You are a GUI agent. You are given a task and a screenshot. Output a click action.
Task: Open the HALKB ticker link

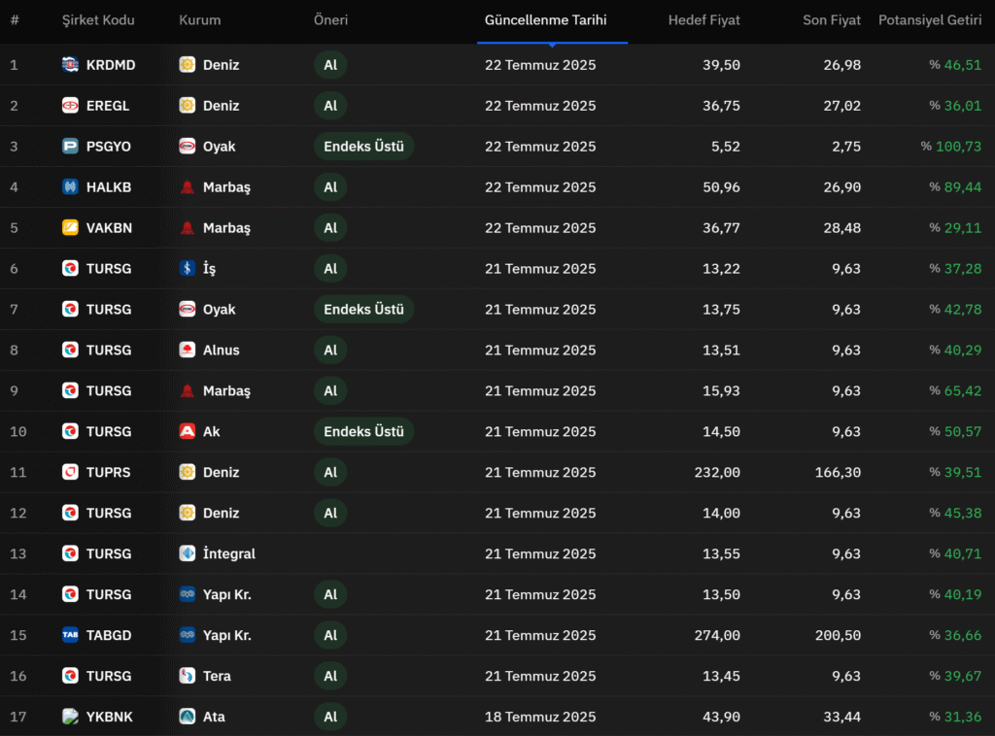click(x=109, y=187)
